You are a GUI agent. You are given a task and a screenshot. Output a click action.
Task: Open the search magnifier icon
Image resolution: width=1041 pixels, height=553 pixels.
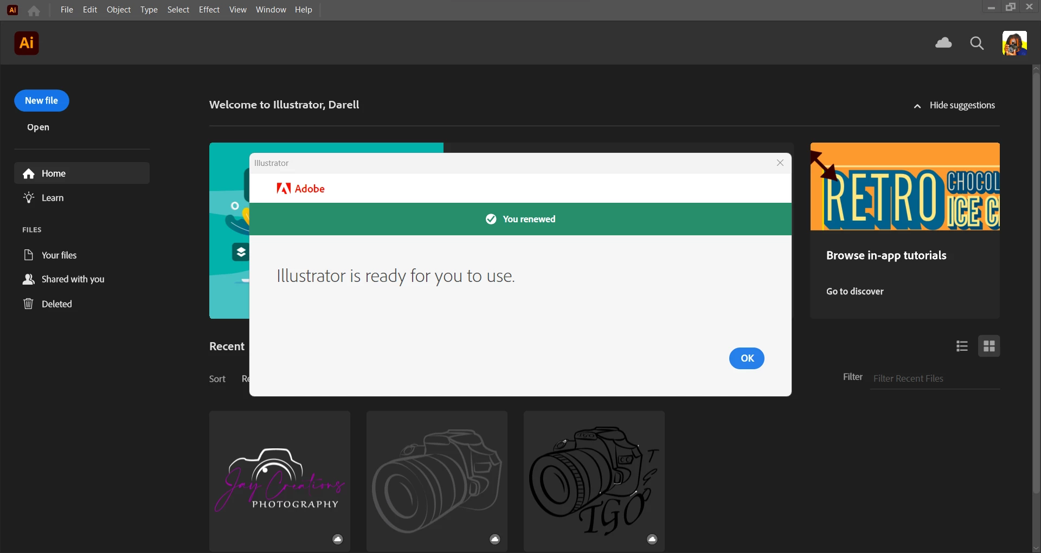point(977,43)
